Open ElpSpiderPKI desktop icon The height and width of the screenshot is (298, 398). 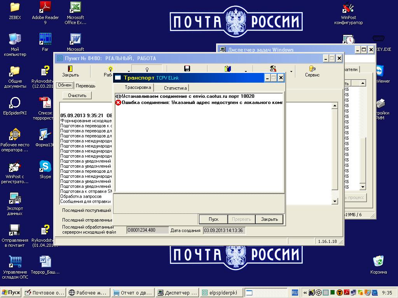[x=15, y=102]
